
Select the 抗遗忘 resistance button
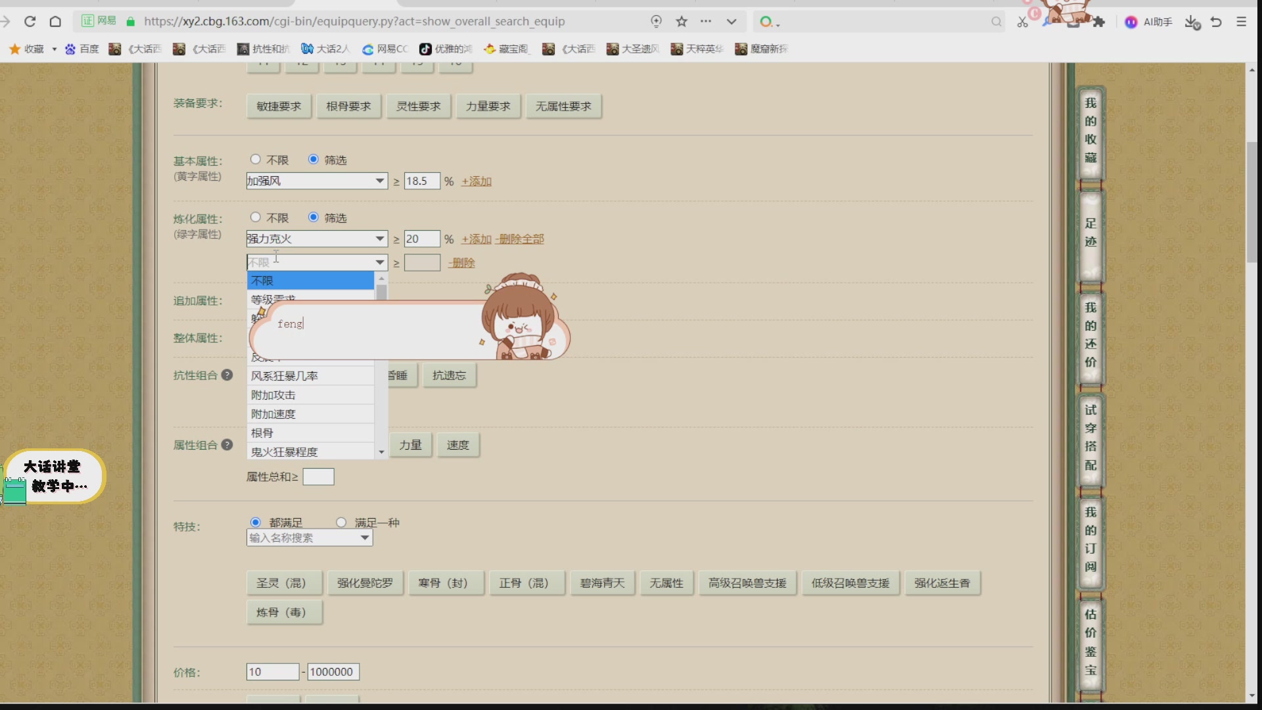[450, 375]
